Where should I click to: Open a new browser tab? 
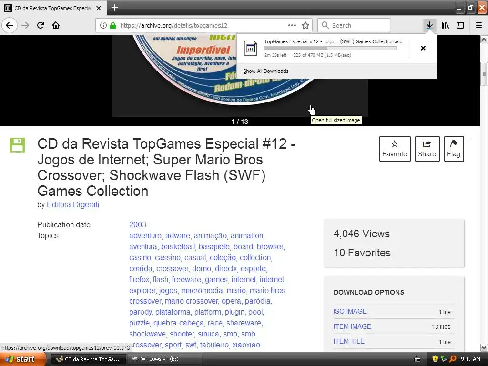tap(114, 8)
